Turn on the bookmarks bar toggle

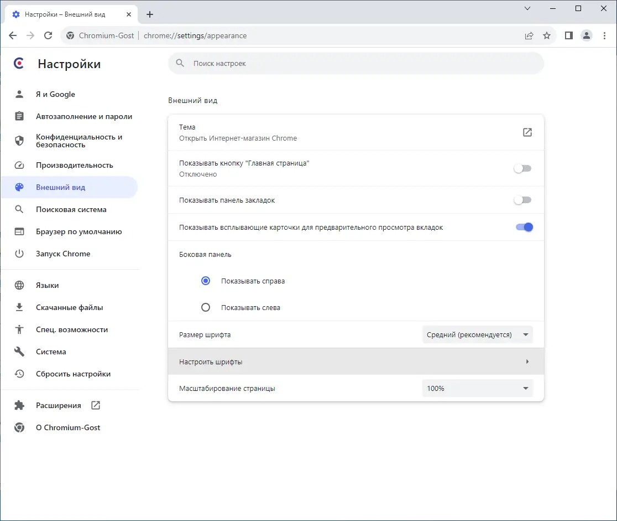(522, 200)
